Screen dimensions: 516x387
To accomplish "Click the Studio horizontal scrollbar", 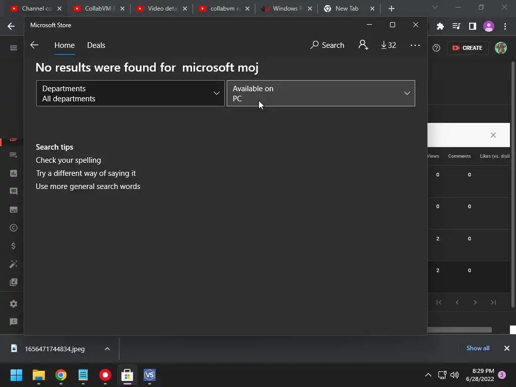I will click(x=460, y=330).
